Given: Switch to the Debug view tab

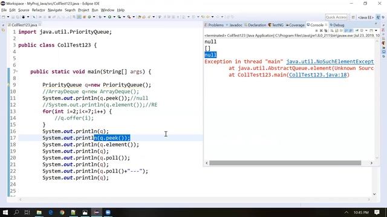Looking at the screenshot, I should (337, 25).
